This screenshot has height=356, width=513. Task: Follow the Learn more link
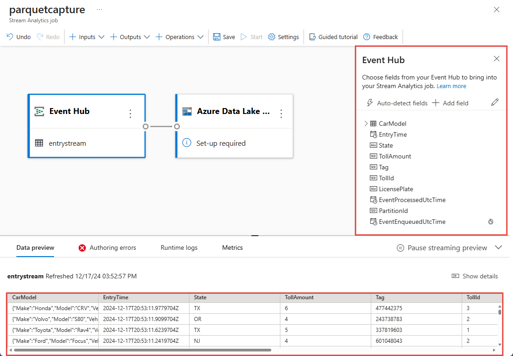tap(451, 86)
